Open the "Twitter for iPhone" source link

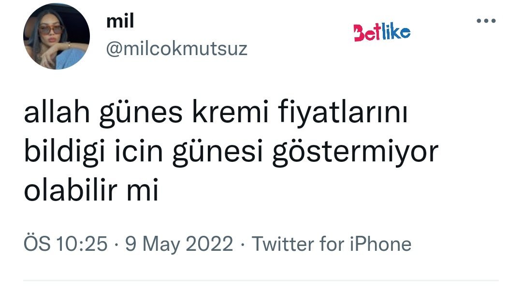pyautogui.click(x=332, y=244)
